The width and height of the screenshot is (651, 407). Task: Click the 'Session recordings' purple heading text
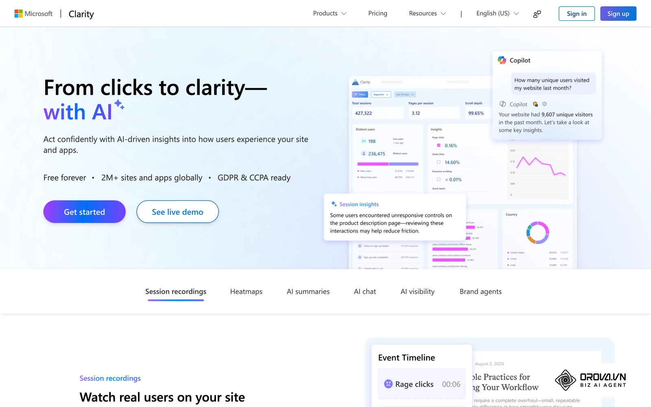110,378
